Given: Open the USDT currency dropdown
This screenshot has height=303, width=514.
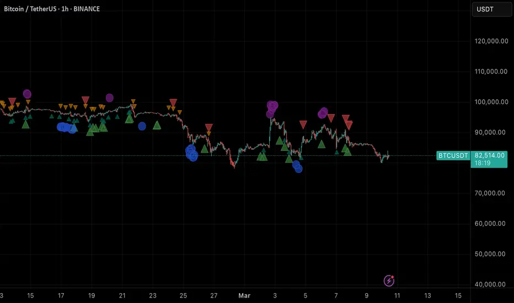Looking at the screenshot, I should [491, 9].
